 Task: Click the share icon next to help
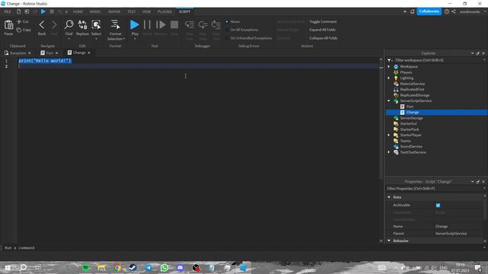pyautogui.click(x=454, y=11)
